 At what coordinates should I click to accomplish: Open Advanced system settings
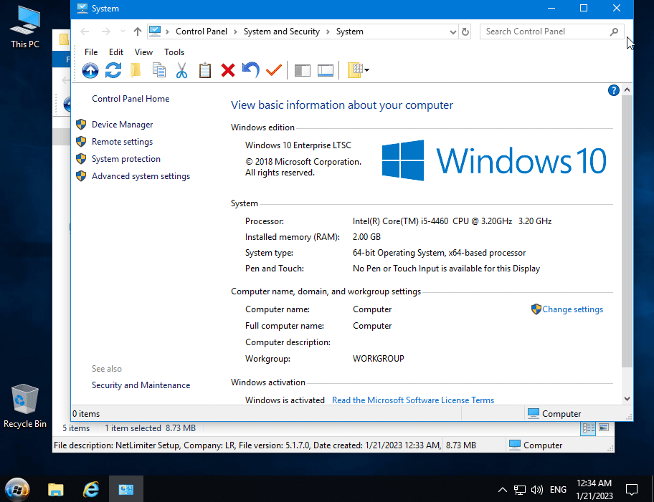coord(141,175)
